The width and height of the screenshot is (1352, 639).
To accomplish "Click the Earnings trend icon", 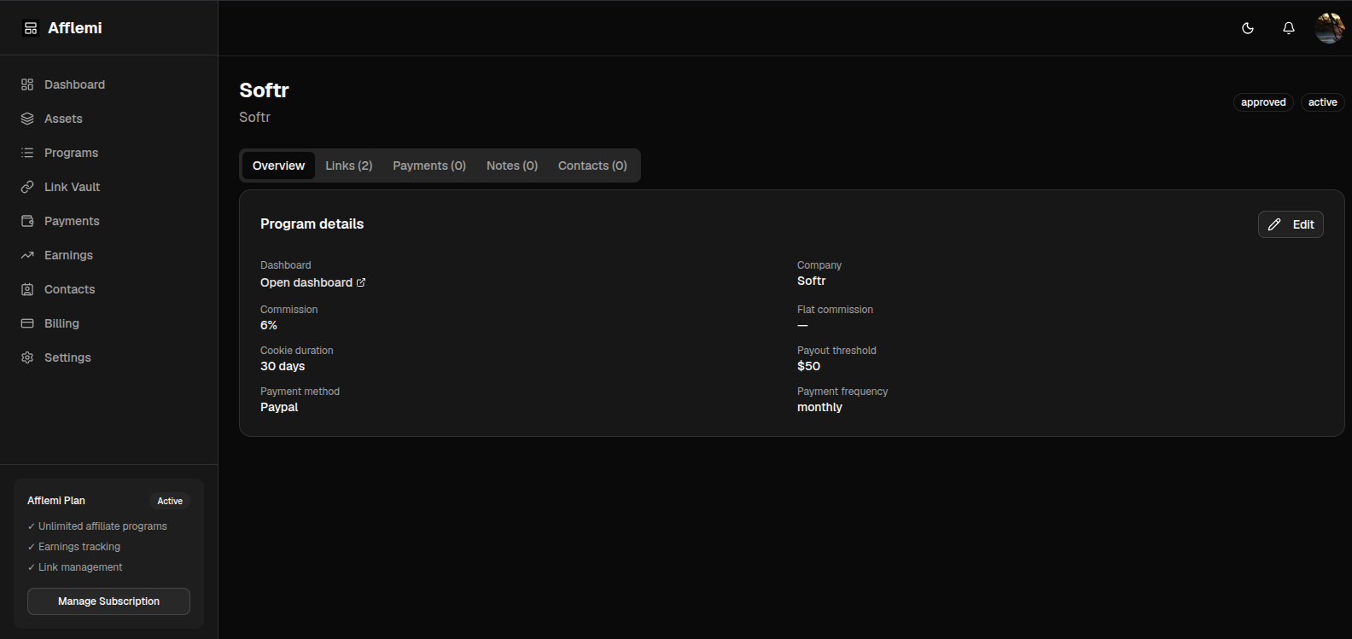I will [27, 255].
